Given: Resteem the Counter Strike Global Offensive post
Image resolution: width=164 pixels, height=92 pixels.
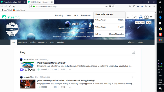Looking at the screenshot, I should click(x=70, y=87).
